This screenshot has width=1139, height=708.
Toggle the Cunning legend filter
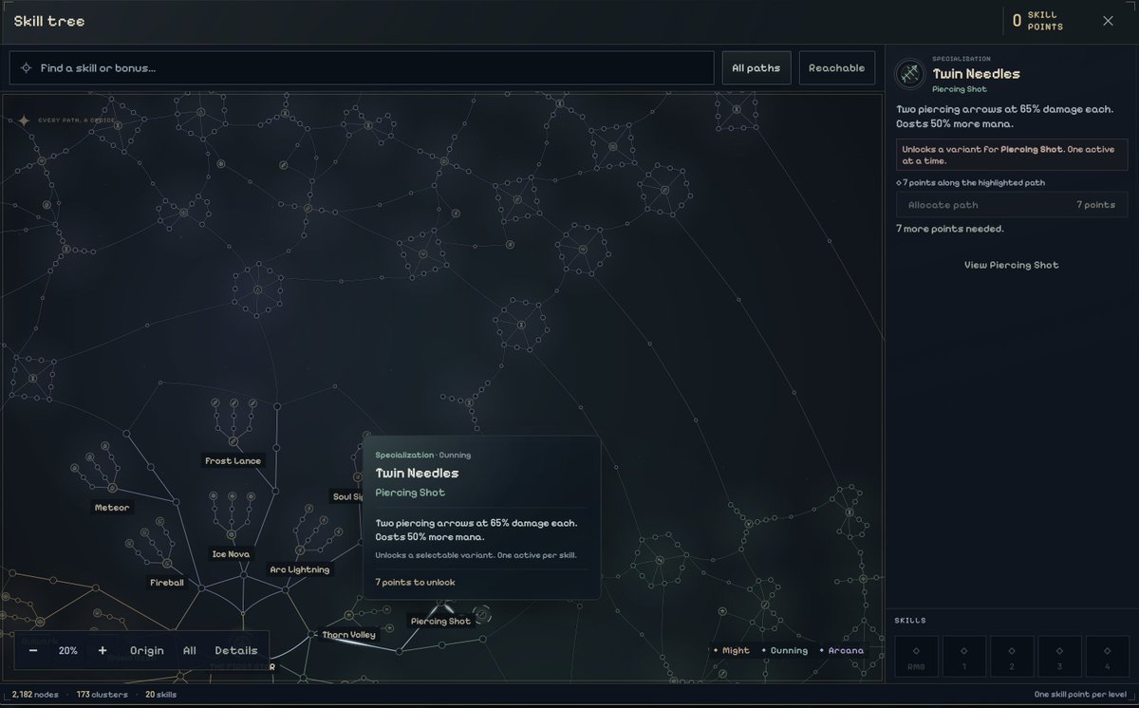pyautogui.click(x=784, y=650)
